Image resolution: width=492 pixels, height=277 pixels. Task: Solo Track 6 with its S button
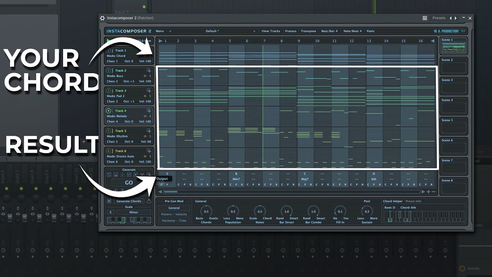150,156
